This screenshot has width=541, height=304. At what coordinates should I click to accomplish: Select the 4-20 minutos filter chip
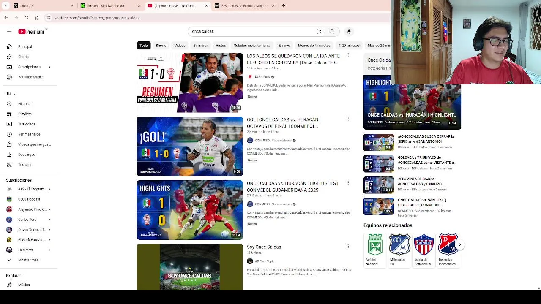pyautogui.click(x=349, y=45)
